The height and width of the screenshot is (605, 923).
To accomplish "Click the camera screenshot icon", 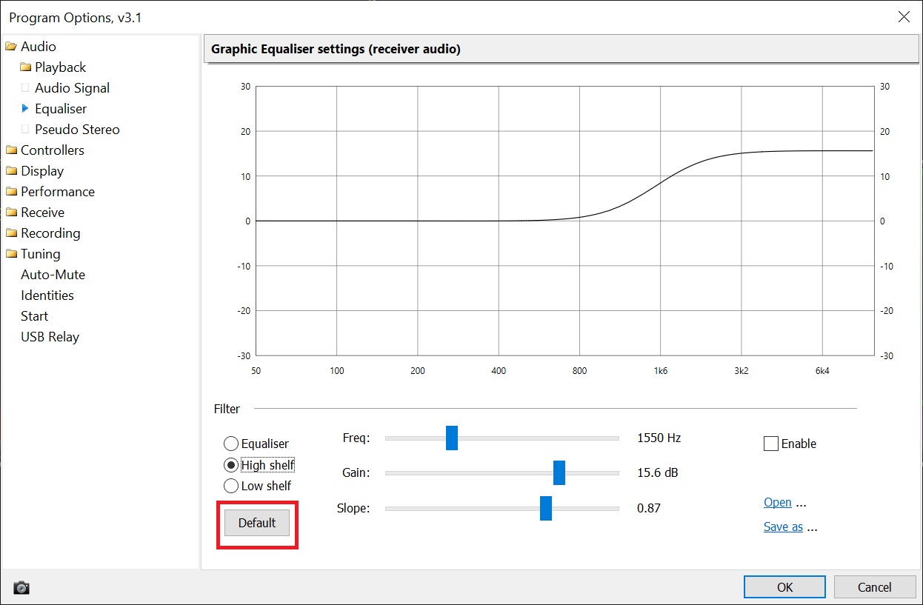I will [x=21, y=587].
